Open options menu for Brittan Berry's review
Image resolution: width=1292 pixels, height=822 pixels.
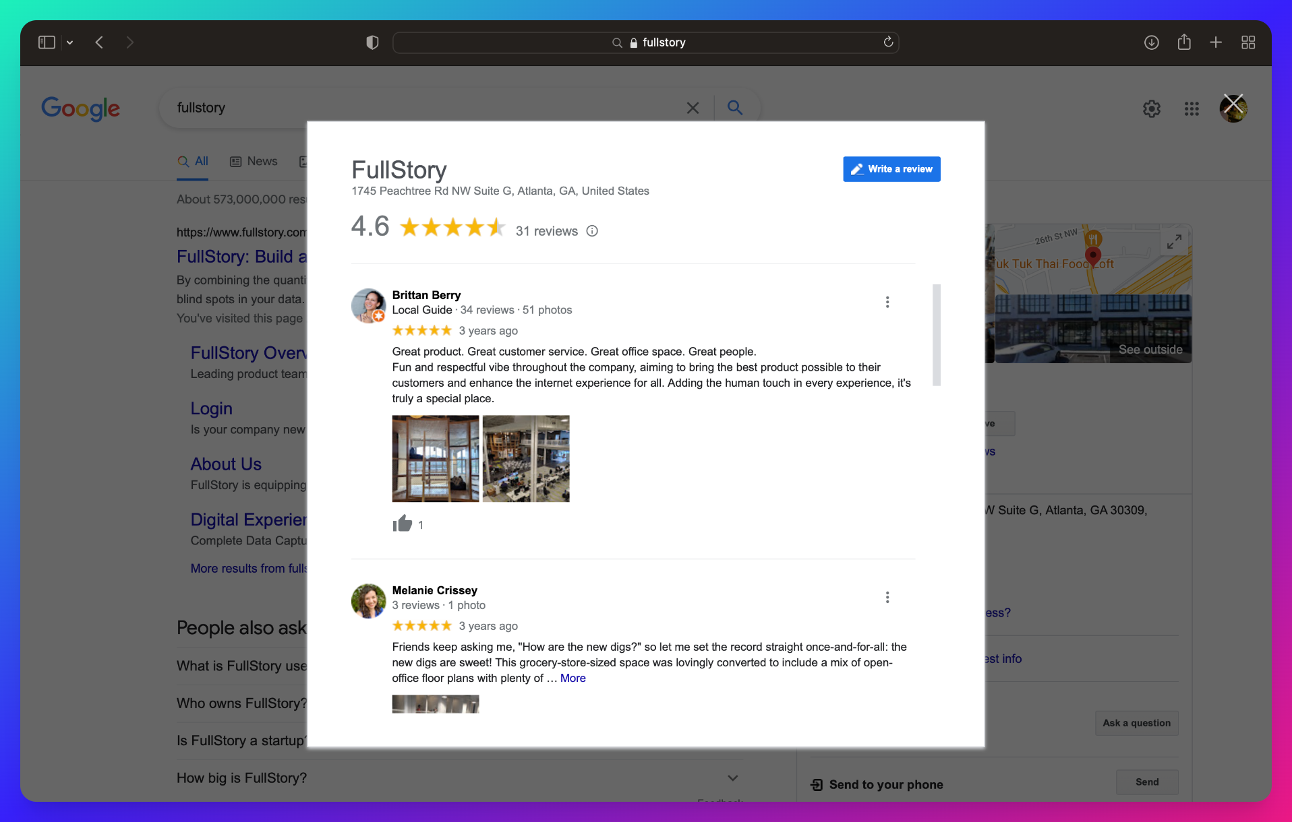887,302
